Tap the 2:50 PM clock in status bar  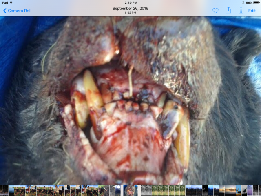point(130,2)
